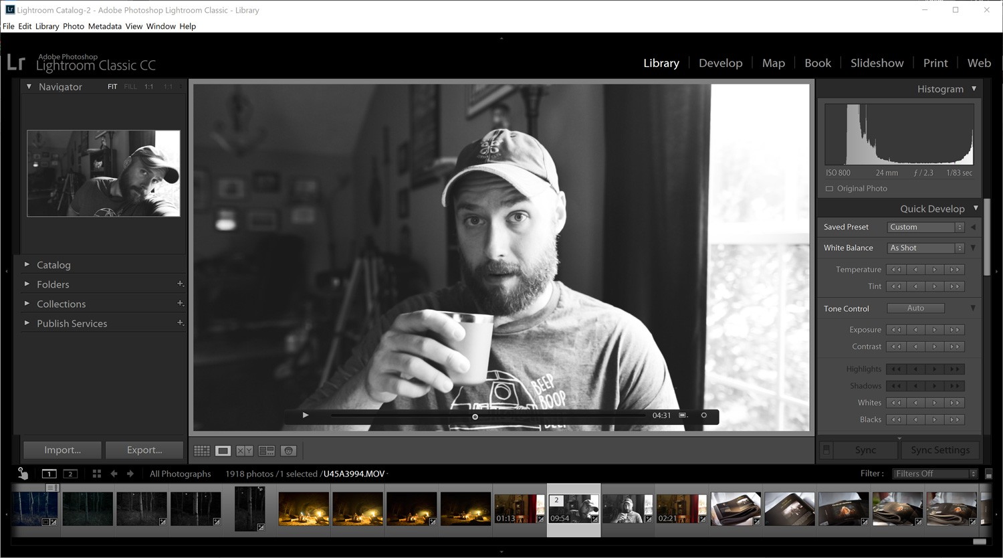This screenshot has height=558, width=1003.
Task: Open the video settings gear icon
Action: 703,415
